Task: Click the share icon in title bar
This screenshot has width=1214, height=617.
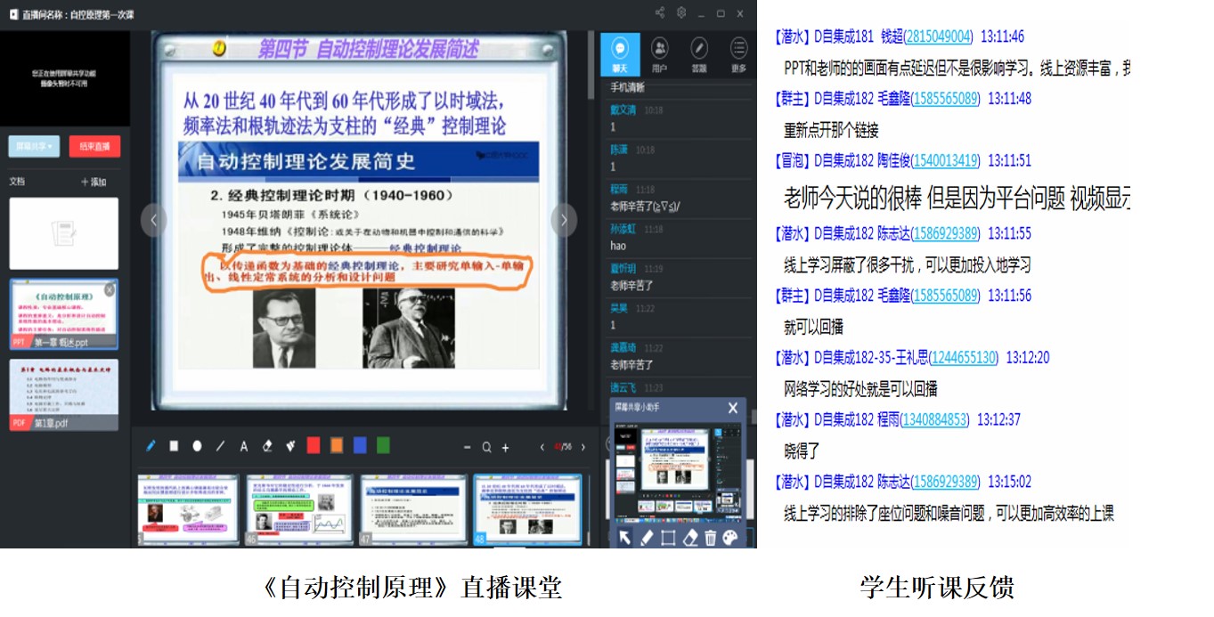Action: (x=660, y=12)
